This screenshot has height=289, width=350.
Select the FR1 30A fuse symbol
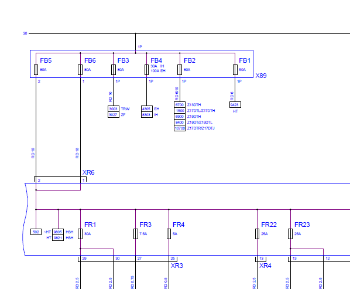(x=80, y=234)
